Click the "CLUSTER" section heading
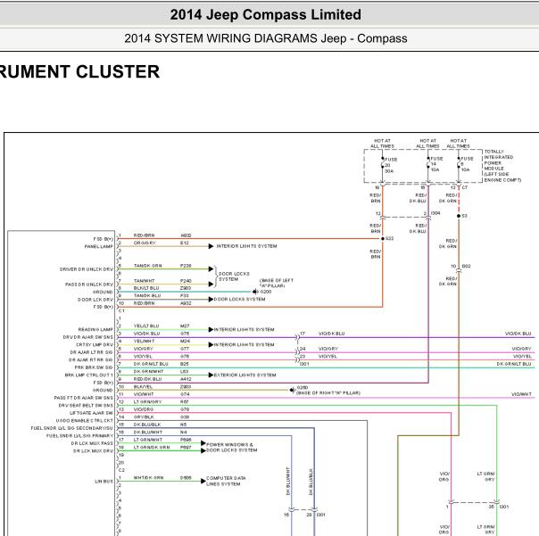 coord(118,72)
